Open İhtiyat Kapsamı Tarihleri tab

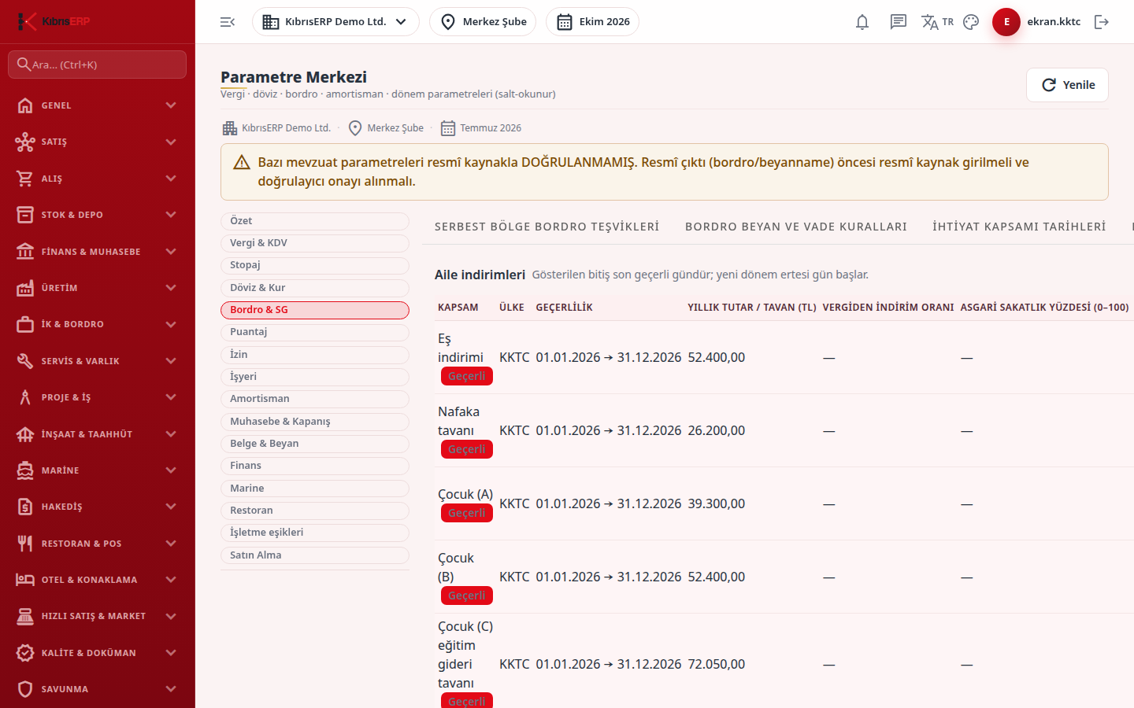[1019, 227]
